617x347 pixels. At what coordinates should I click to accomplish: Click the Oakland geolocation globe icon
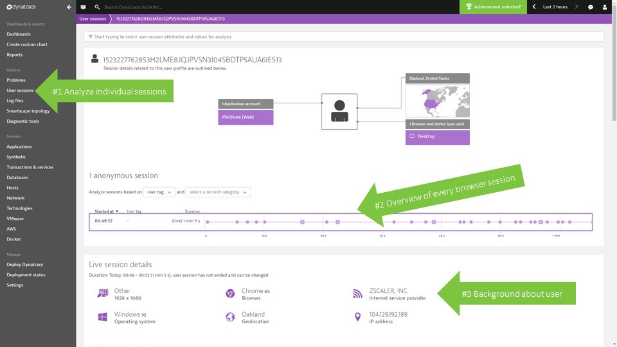pyautogui.click(x=230, y=317)
